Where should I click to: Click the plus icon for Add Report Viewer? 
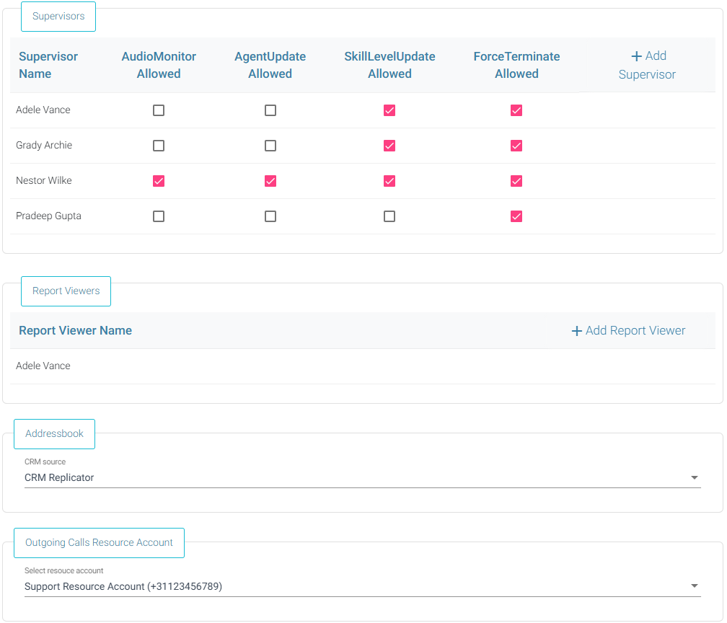[576, 331]
